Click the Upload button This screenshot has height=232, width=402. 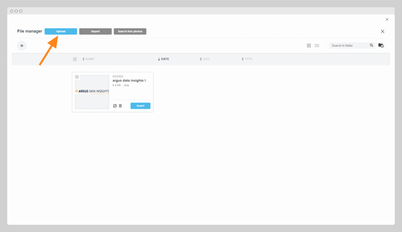pyautogui.click(x=61, y=32)
